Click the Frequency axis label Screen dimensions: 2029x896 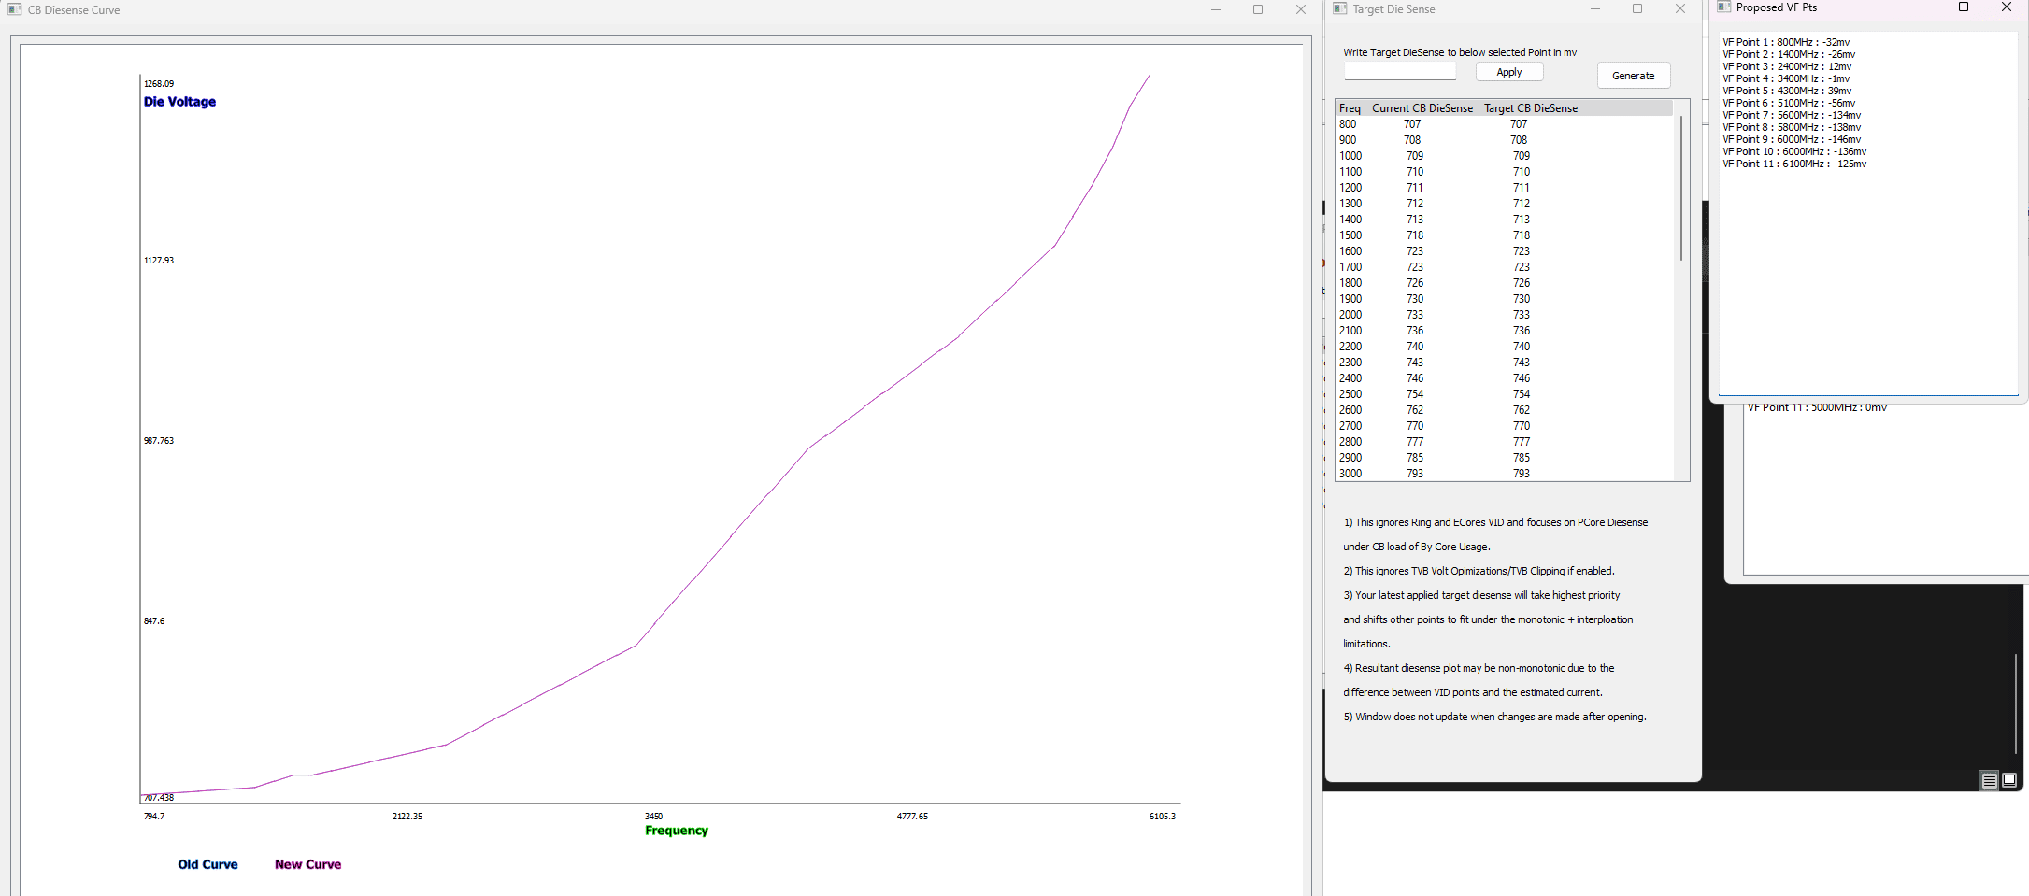(677, 831)
